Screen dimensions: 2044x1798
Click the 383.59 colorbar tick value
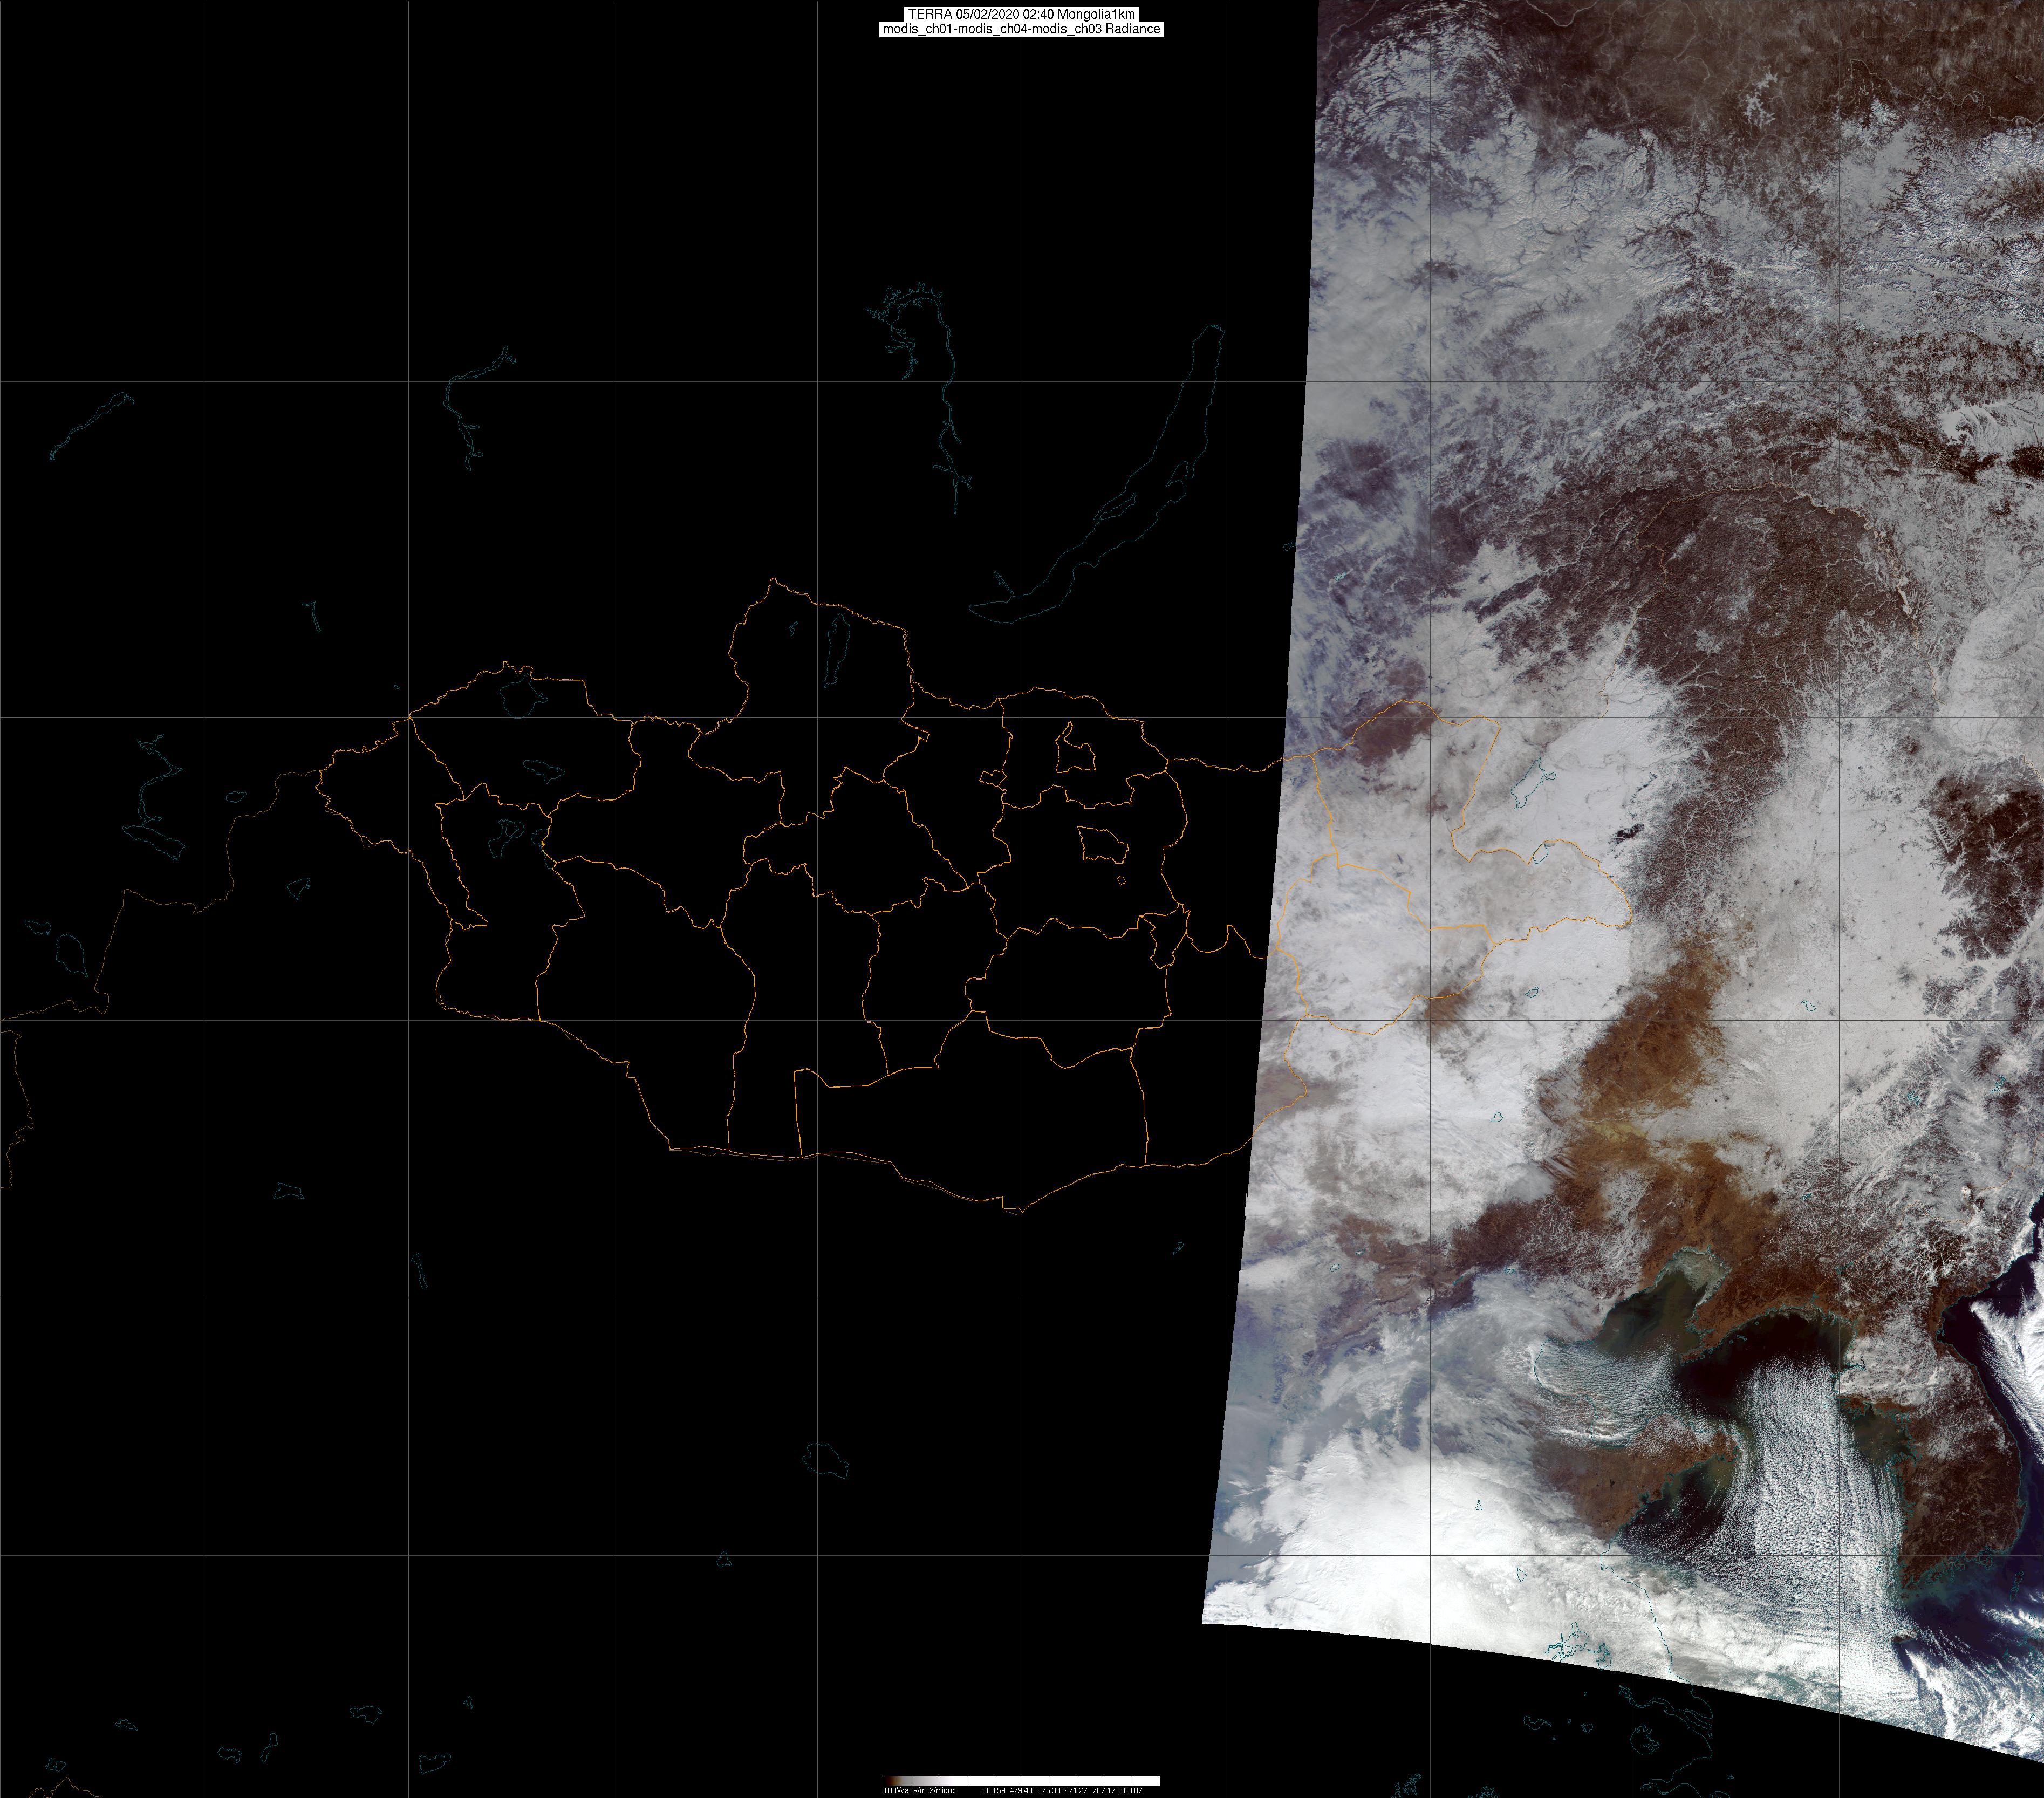993,1790
